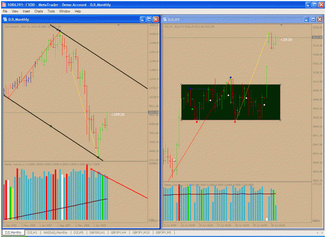Open the Insert menu
The width and height of the screenshot is (326, 237).
pos(26,11)
